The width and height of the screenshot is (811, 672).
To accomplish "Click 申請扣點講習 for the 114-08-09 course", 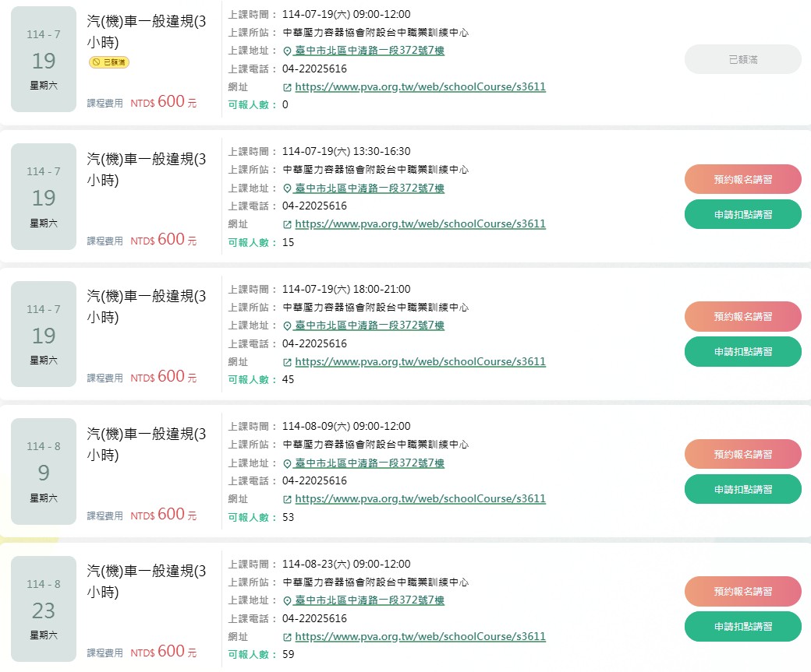I will tap(742, 489).
